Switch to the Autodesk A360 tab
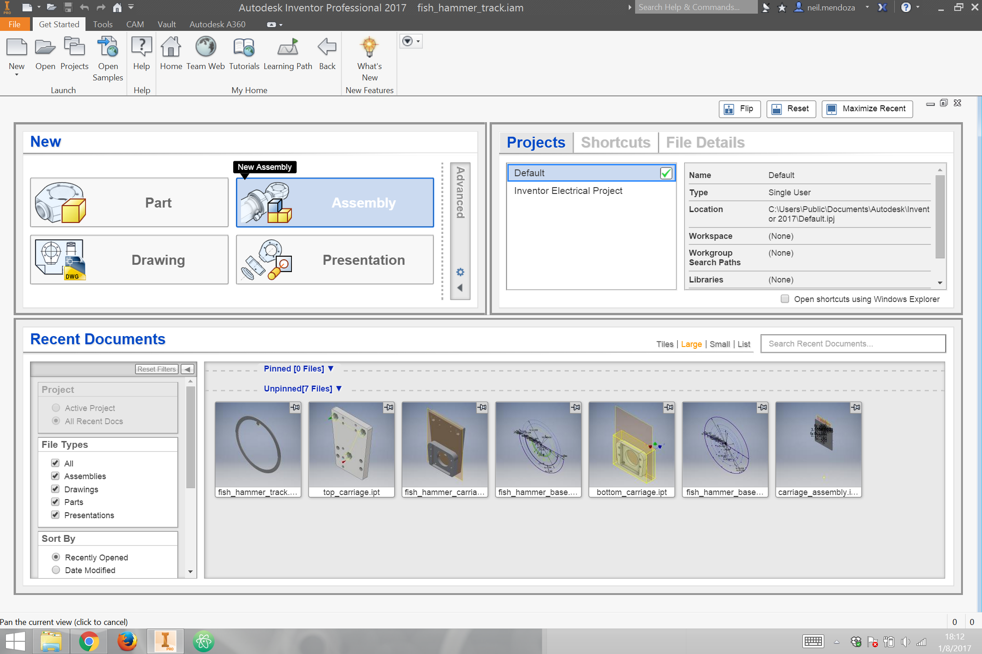 click(x=217, y=24)
